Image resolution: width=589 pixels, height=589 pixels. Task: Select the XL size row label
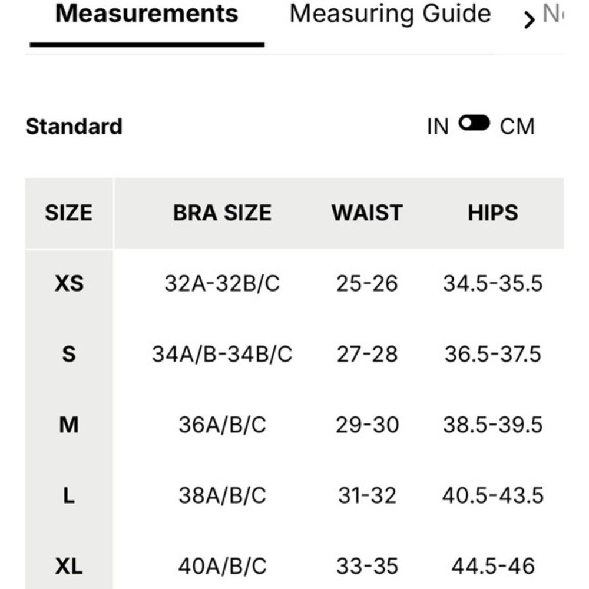click(x=69, y=567)
